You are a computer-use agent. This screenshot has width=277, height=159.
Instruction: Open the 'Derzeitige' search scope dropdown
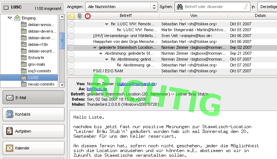[267, 7]
